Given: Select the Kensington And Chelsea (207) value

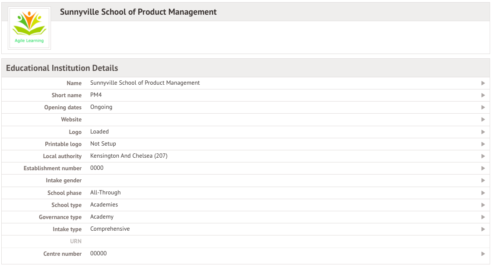Looking at the screenshot, I should [x=129, y=156].
